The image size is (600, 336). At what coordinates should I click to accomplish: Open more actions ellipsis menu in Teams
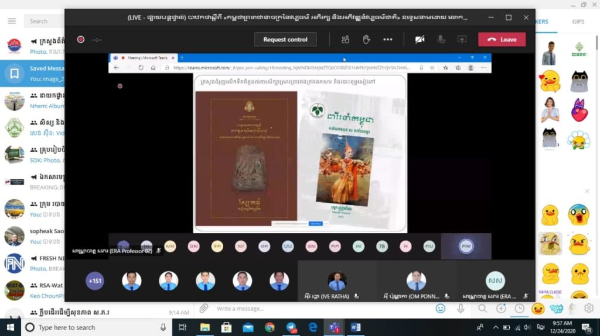388,39
